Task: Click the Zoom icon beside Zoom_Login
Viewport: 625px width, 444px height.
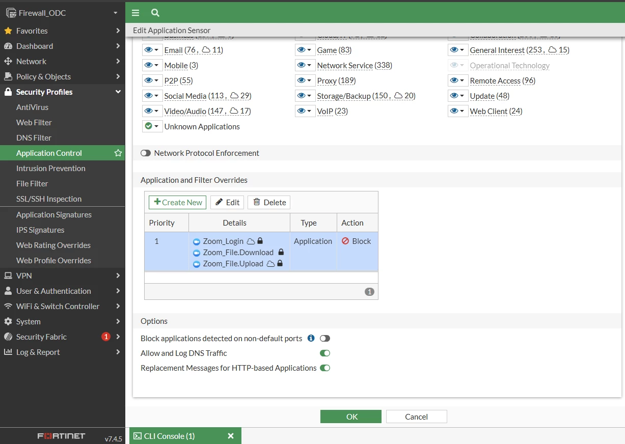Action: pyautogui.click(x=197, y=241)
